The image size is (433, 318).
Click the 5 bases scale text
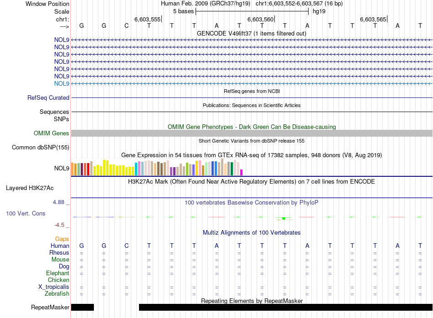(184, 11)
